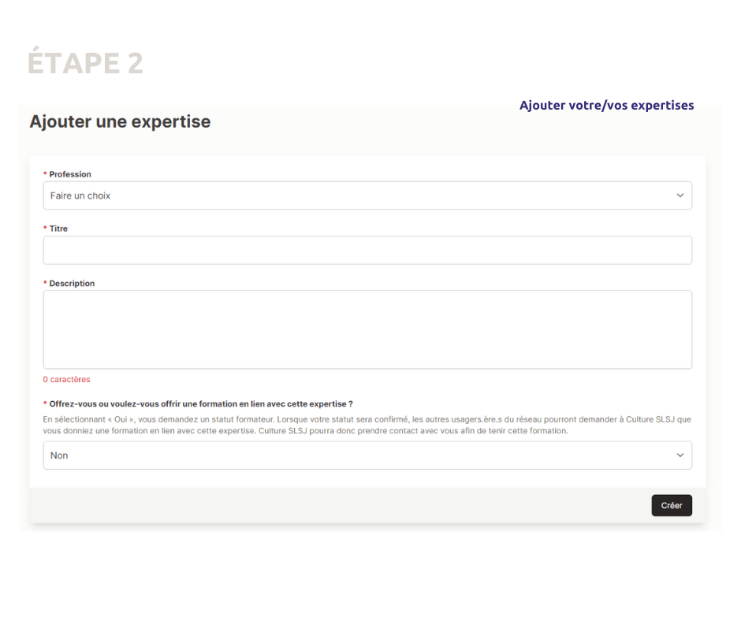Click the red asterisk beside Description
This screenshot has height=621, width=741.
pyautogui.click(x=45, y=284)
